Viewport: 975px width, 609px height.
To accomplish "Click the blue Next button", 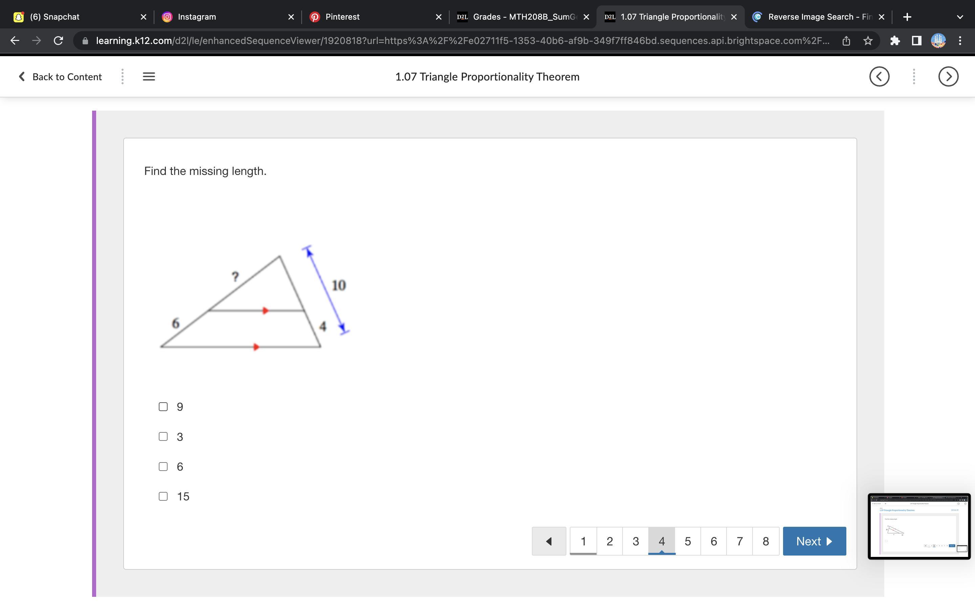I will pos(814,541).
